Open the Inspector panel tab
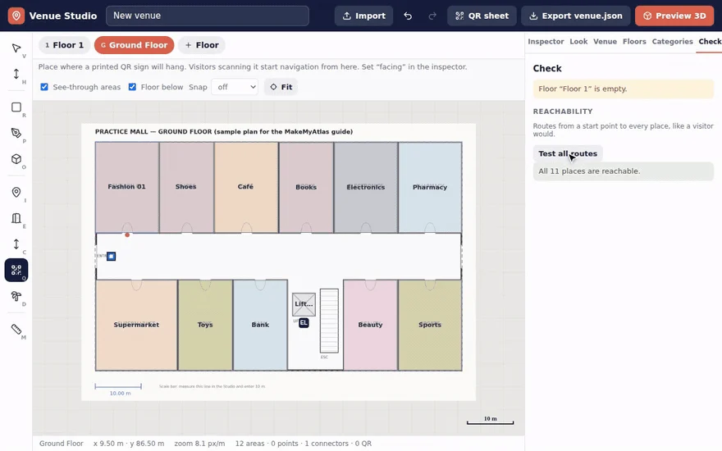This screenshot has width=722, height=451. click(546, 42)
